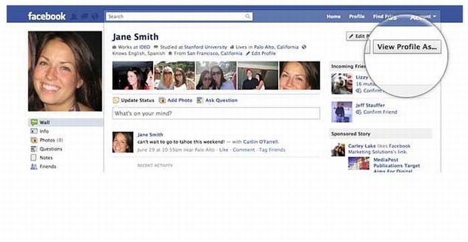Click the Caitlin O'Farrell tagged link
468x242 pixels.
[x=261, y=142]
